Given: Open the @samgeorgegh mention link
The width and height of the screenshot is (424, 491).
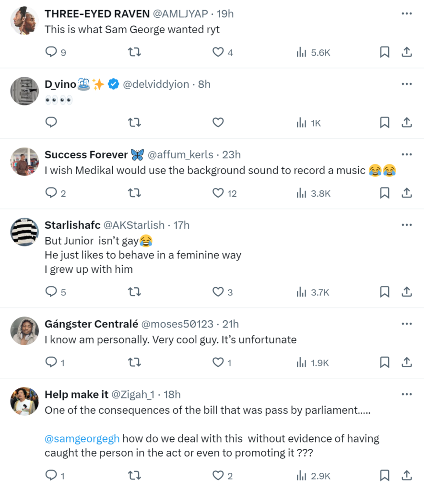Looking at the screenshot, I should [x=82, y=438].
